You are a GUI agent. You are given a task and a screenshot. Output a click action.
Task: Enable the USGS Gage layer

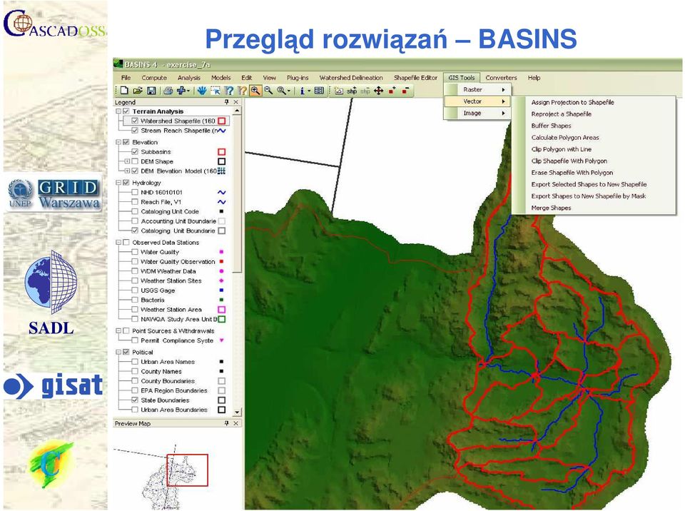[x=135, y=290]
